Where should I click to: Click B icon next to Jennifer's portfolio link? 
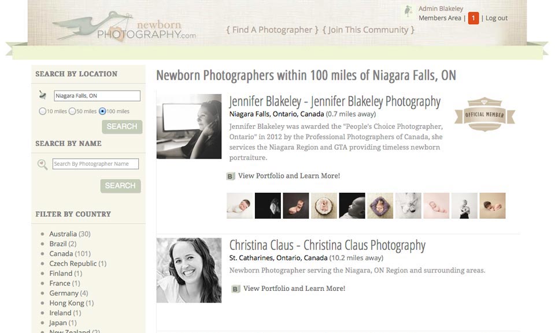231,176
